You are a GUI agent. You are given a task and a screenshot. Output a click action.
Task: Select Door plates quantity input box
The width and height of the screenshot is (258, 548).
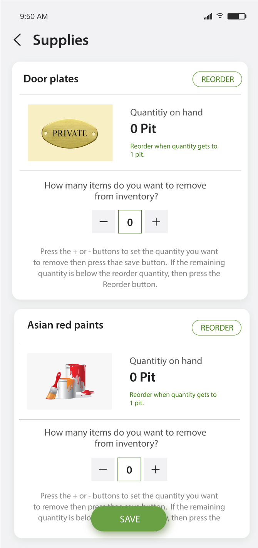130,222
